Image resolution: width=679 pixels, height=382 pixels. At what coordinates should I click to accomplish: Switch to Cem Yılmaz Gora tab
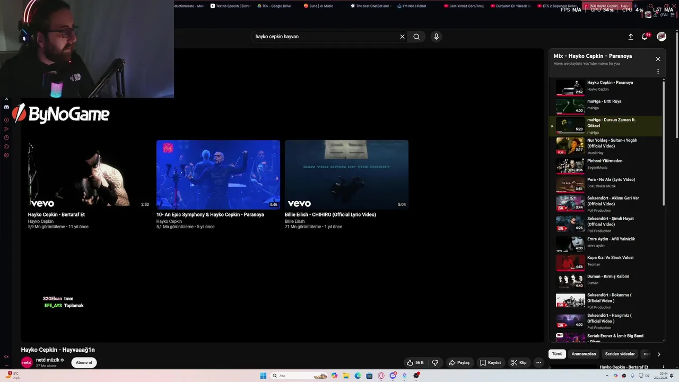tap(463, 6)
